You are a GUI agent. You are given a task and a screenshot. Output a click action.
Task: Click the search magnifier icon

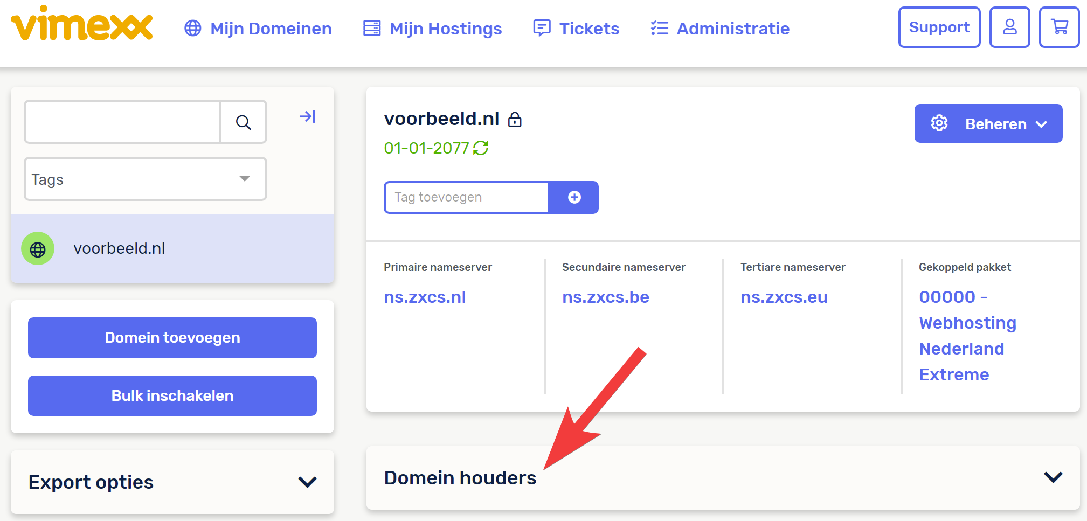pos(243,122)
